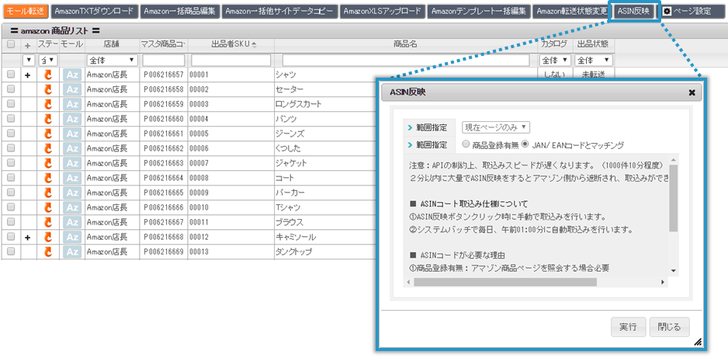Screen dimensions: 728x358
Task: Click the orange status icon in くつした row
Action: click(x=48, y=148)
